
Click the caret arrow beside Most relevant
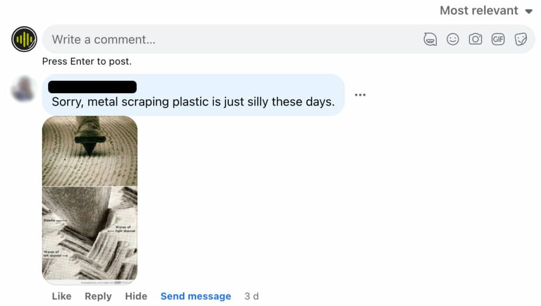coord(528,12)
